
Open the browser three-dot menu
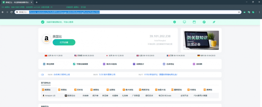[x=259, y=12]
